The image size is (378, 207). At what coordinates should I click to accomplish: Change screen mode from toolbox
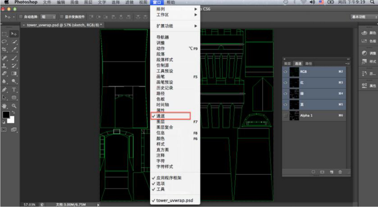[x=14, y=129]
